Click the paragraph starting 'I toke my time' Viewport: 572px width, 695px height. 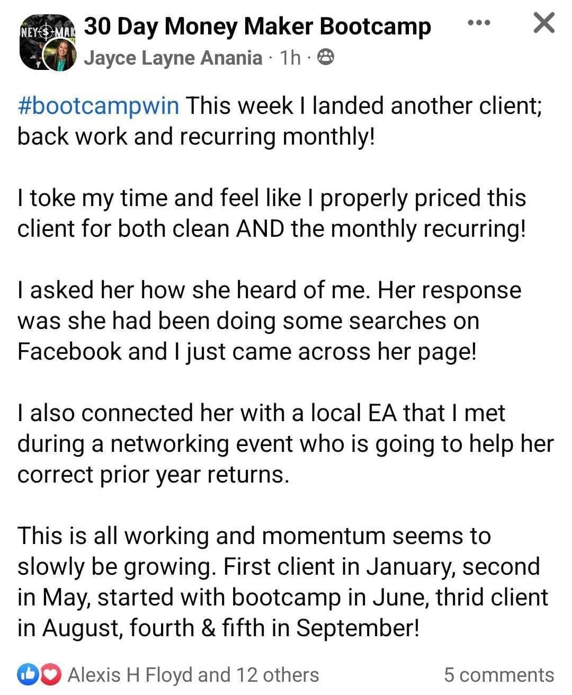[272, 213]
